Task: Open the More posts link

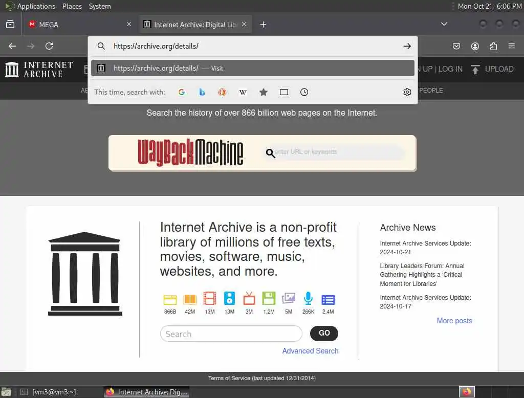Action: coord(454,321)
